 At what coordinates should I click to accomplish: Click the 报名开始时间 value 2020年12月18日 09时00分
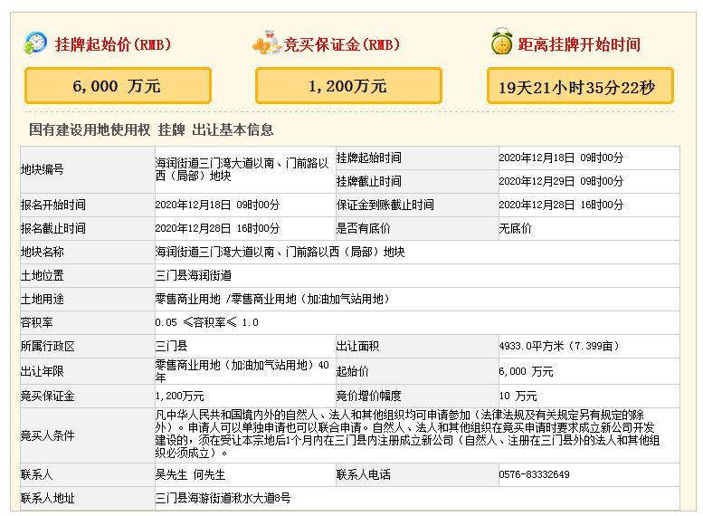coord(217,205)
